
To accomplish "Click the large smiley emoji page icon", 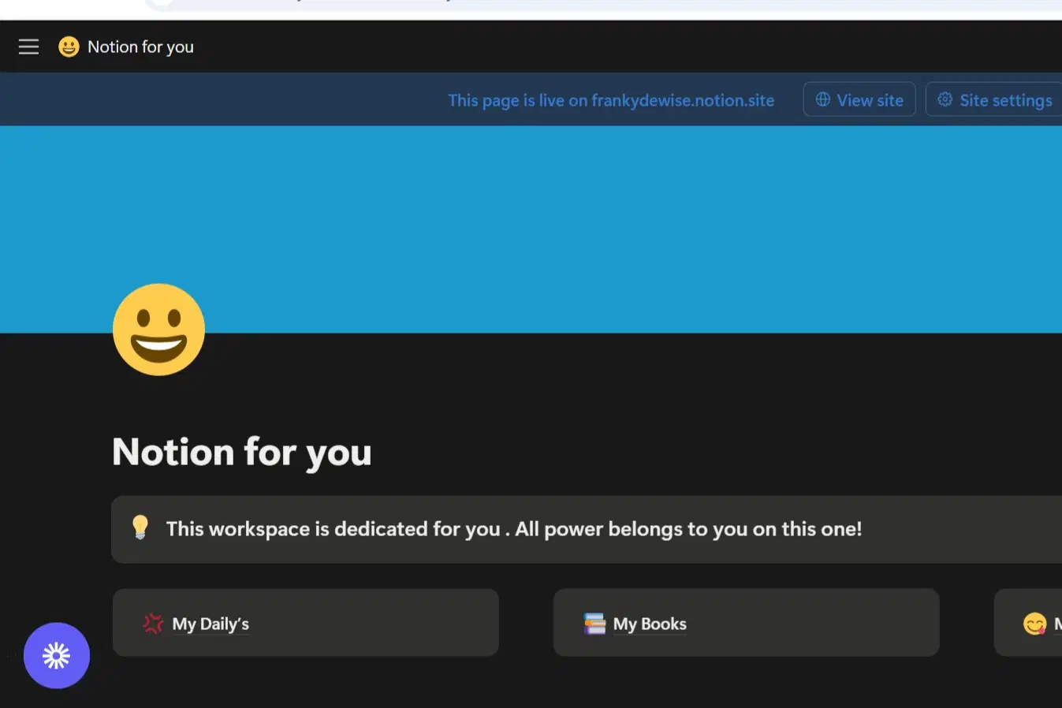I will (158, 330).
